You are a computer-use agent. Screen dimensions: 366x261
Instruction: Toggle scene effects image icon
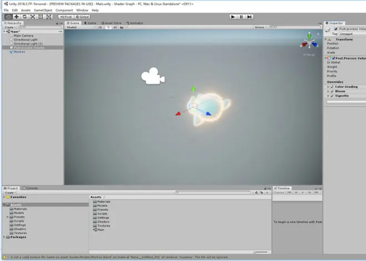click(x=121, y=27)
